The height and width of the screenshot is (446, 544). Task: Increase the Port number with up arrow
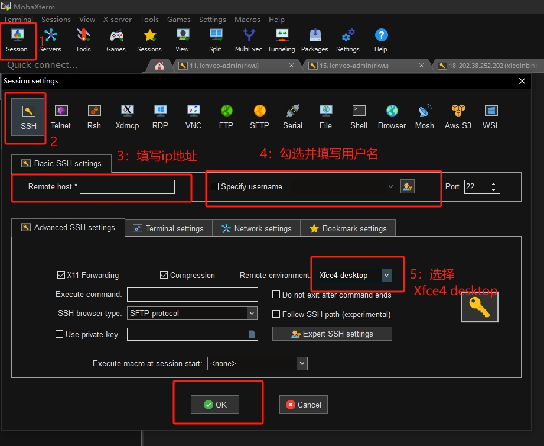point(493,183)
